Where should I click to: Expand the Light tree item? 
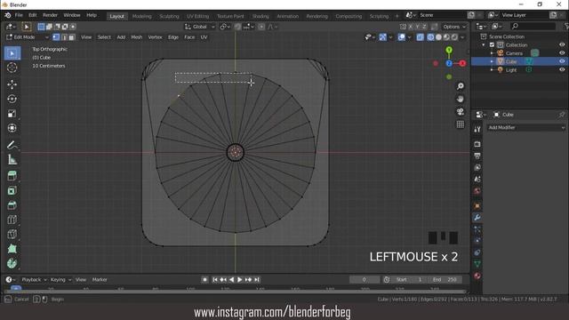492,69
